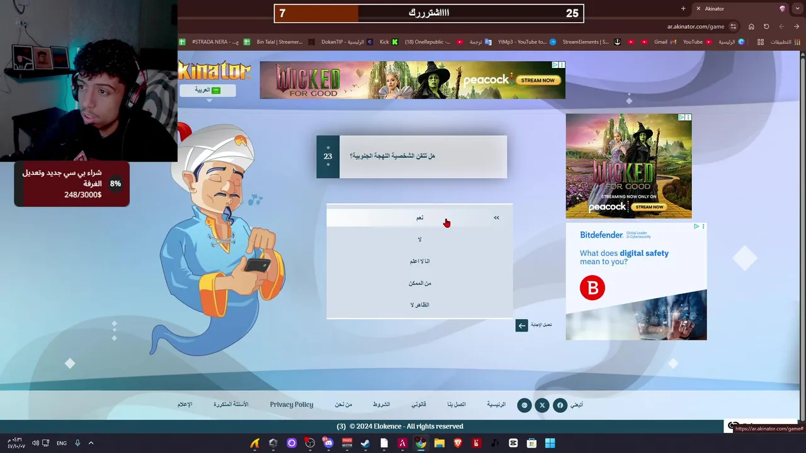Open the Bitdefender digital safety ad
Image resolution: width=806 pixels, height=453 pixels.
[x=636, y=281]
